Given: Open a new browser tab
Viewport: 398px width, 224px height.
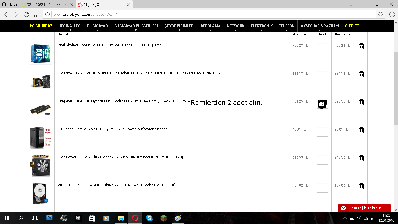Looking at the screenshot, I should pyautogui.click(x=137, y=5).
